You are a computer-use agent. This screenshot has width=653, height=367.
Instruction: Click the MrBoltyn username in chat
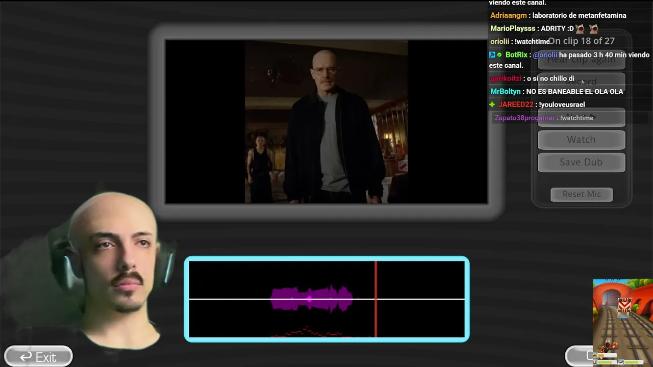[506, 92]
